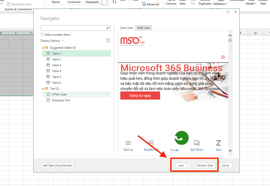Open the Data Model dropdown in the ribbon
The height and width of the screenshot is (186, 270).
tap(251, 3)
